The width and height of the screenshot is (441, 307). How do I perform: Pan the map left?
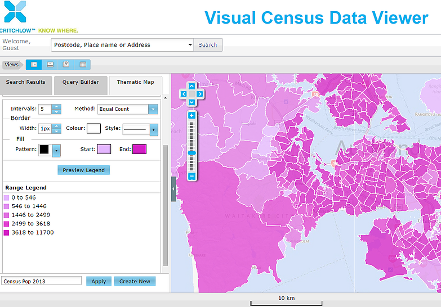[x=184, y=94]
